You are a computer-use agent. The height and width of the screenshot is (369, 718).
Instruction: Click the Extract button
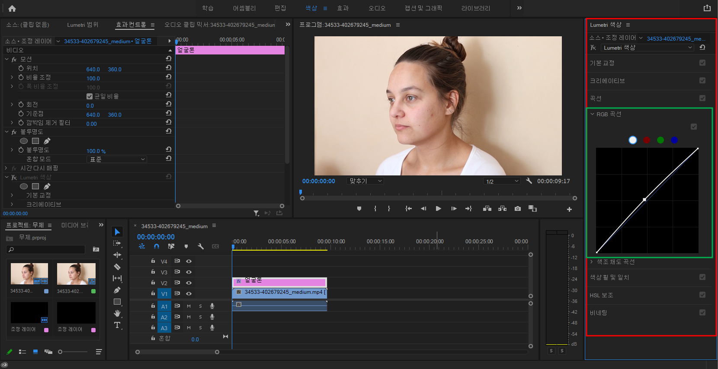[x=502, y=209]
